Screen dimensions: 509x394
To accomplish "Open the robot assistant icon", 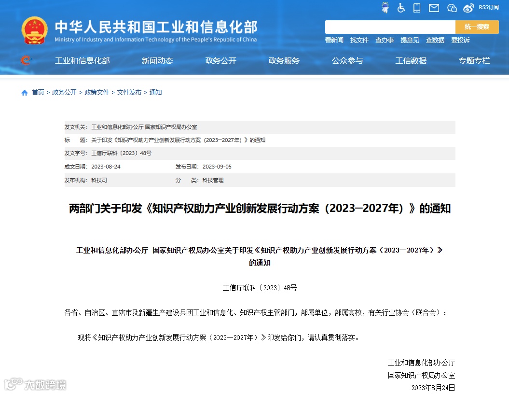I will [x=385, y=7].
